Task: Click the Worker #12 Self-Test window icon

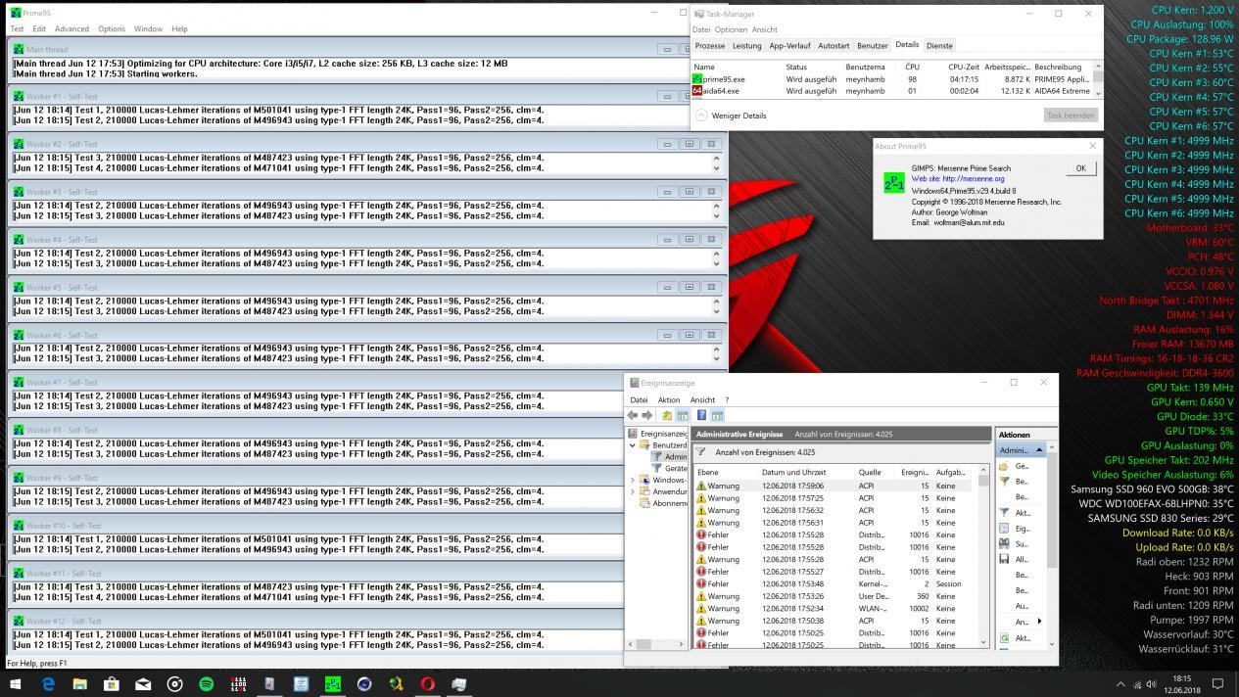Action: [x=17, y=621]
